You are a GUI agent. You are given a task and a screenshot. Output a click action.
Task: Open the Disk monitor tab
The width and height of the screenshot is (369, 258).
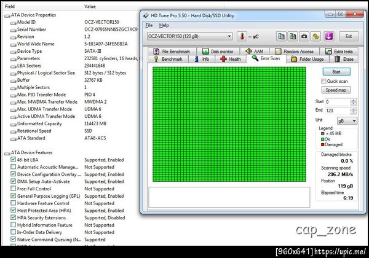coord(218,51)
